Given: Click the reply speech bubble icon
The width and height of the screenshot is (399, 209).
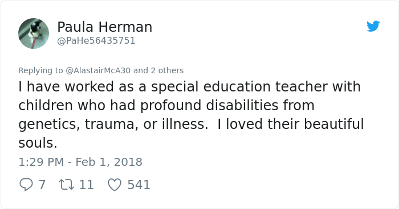Looking at the screenshot, I should (x=26, y=185).
